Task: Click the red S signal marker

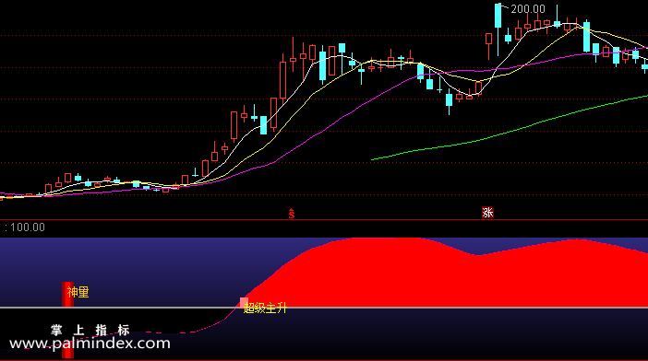Action: (292, 213)
